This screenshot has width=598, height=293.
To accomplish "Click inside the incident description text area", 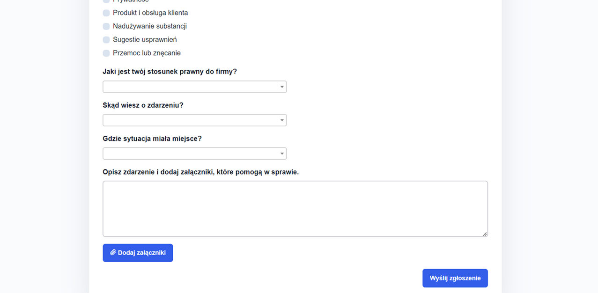I will pyautogui.click(x=295, y=209).
